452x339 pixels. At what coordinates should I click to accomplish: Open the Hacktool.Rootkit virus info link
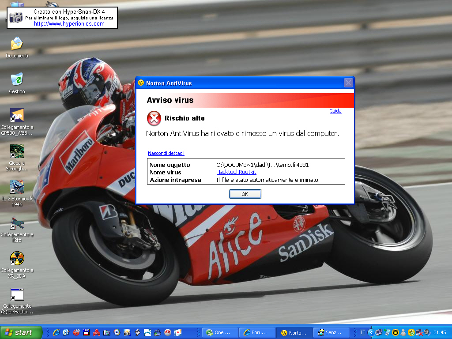[236, 172]
